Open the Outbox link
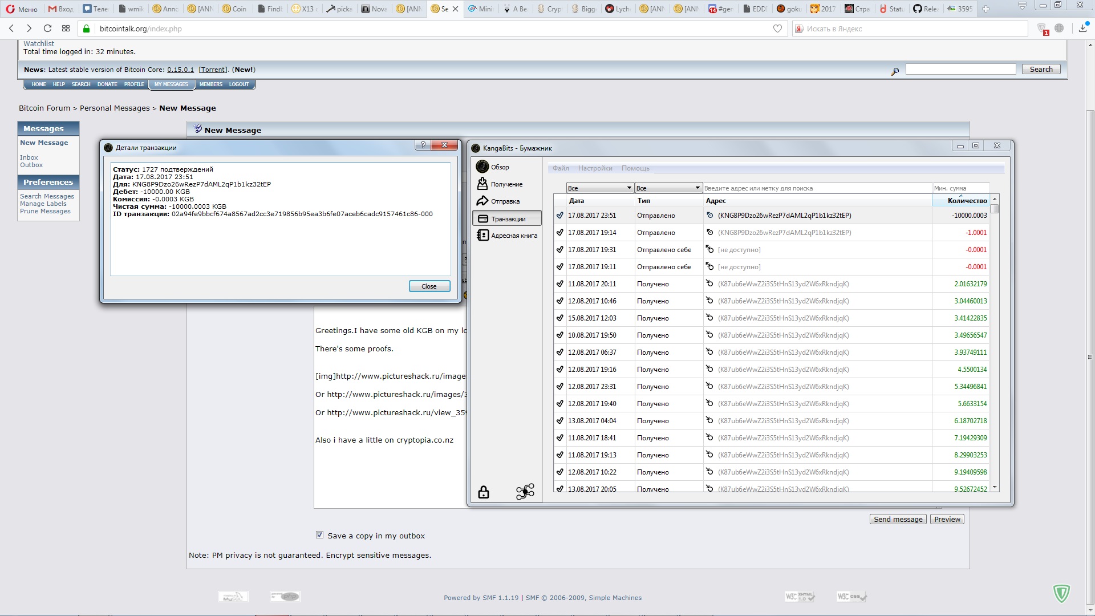This screenshot has height=616, width=1095. (31, 165)
